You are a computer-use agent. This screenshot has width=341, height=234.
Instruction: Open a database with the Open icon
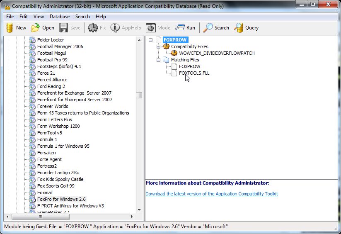(35, 28)
